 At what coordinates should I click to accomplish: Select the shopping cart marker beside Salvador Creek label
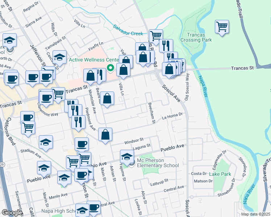pyautogui.click(x=156, y=37)
